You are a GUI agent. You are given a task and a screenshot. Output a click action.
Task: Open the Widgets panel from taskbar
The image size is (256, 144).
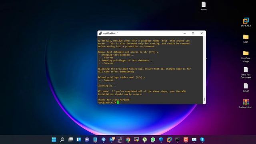coord(79,140)
